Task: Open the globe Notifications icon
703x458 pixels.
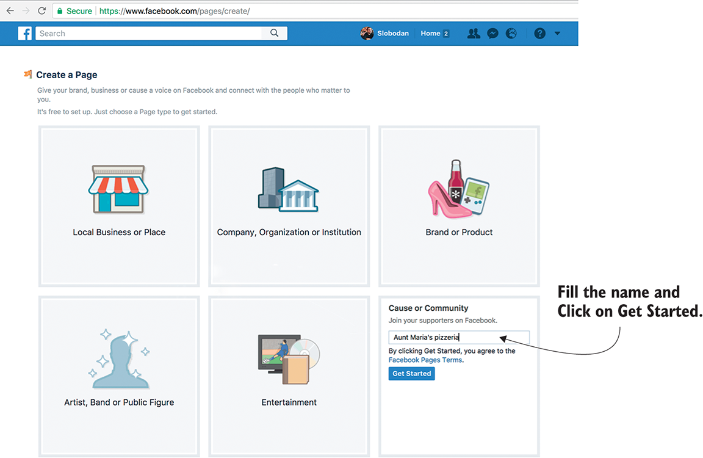Action: 511,34
